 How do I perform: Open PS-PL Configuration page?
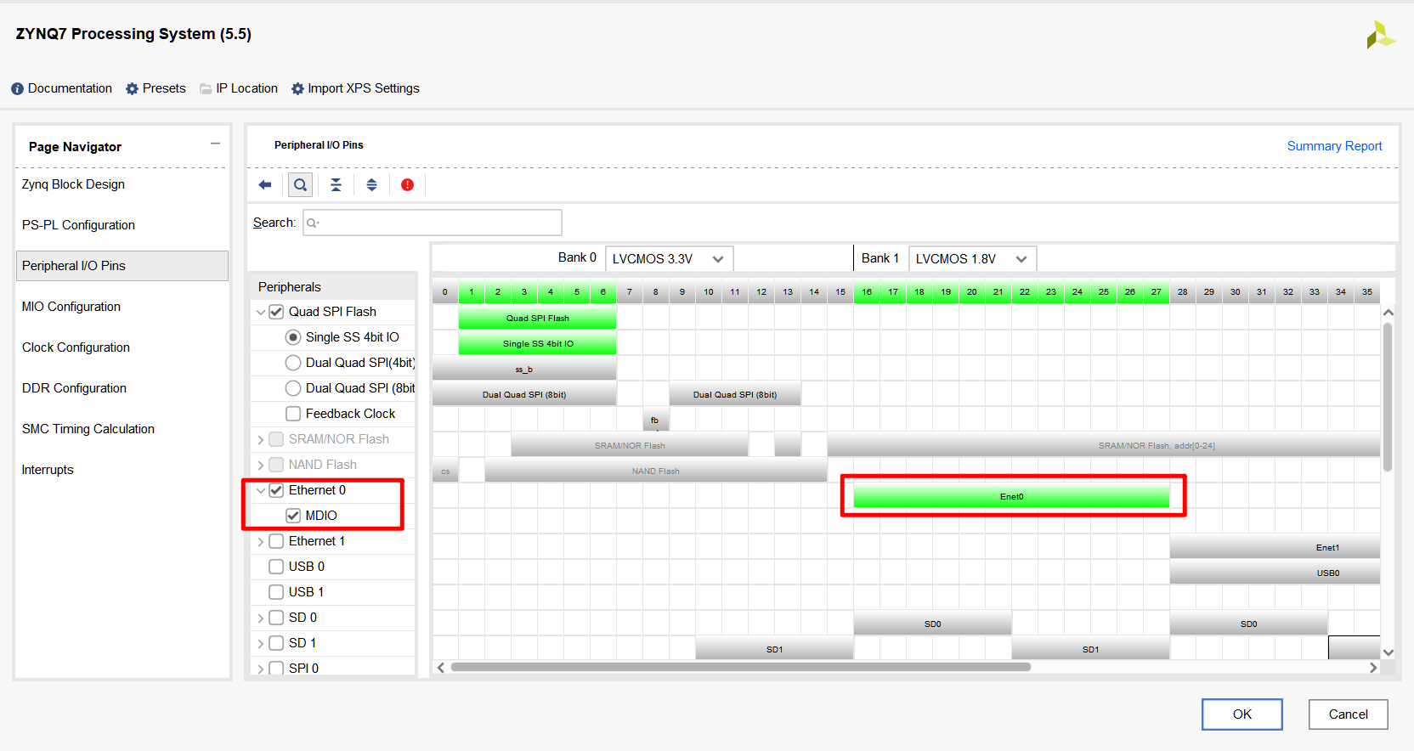point(78,225)
